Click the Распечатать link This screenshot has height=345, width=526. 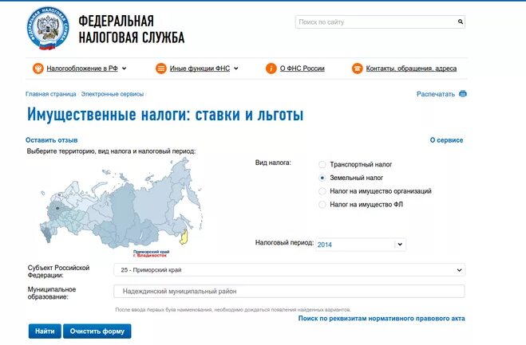(436, 94)
